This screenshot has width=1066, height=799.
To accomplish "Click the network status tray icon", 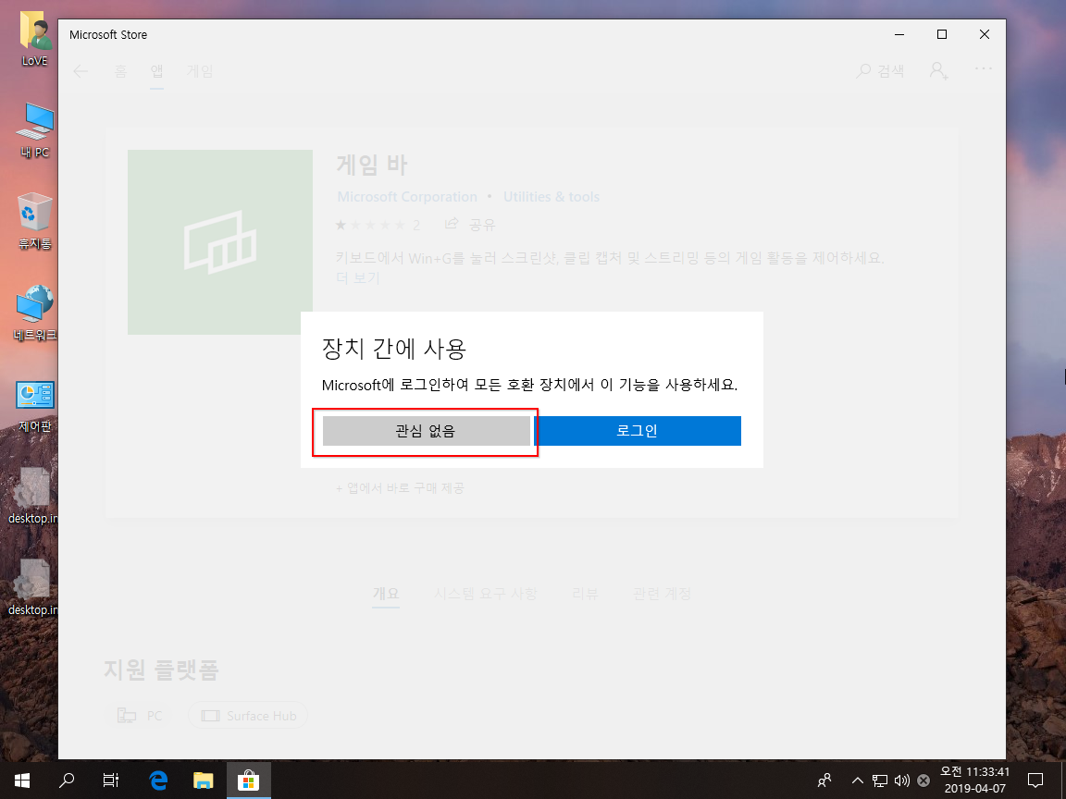I will pyautogui.click(x=880, y=781).
